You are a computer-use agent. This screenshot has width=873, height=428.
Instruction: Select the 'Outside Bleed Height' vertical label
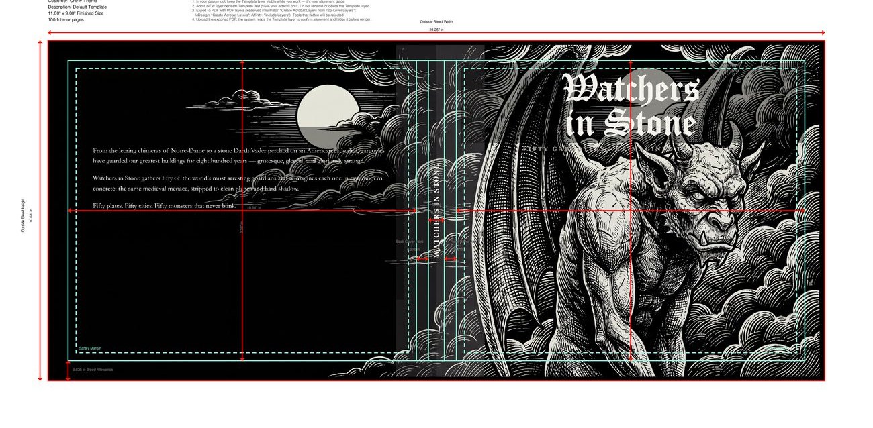click(x=23, y=215)
